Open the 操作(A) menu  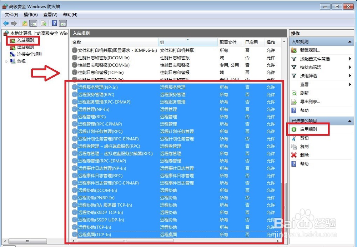click(31, 15)
